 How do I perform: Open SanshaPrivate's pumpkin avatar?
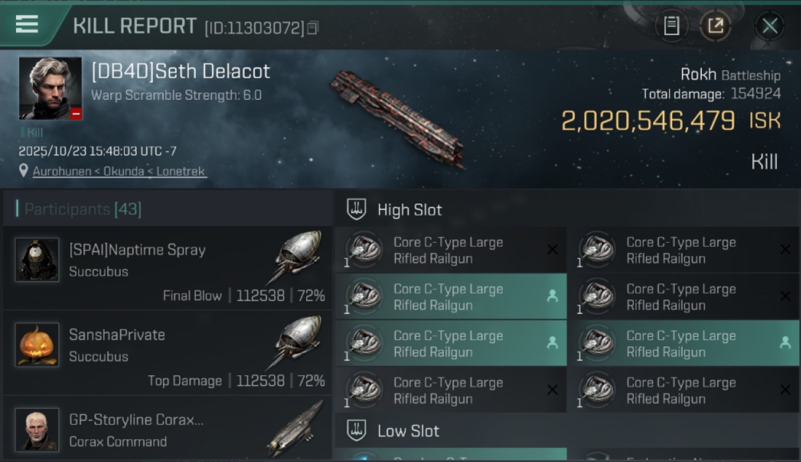(37, 344)
